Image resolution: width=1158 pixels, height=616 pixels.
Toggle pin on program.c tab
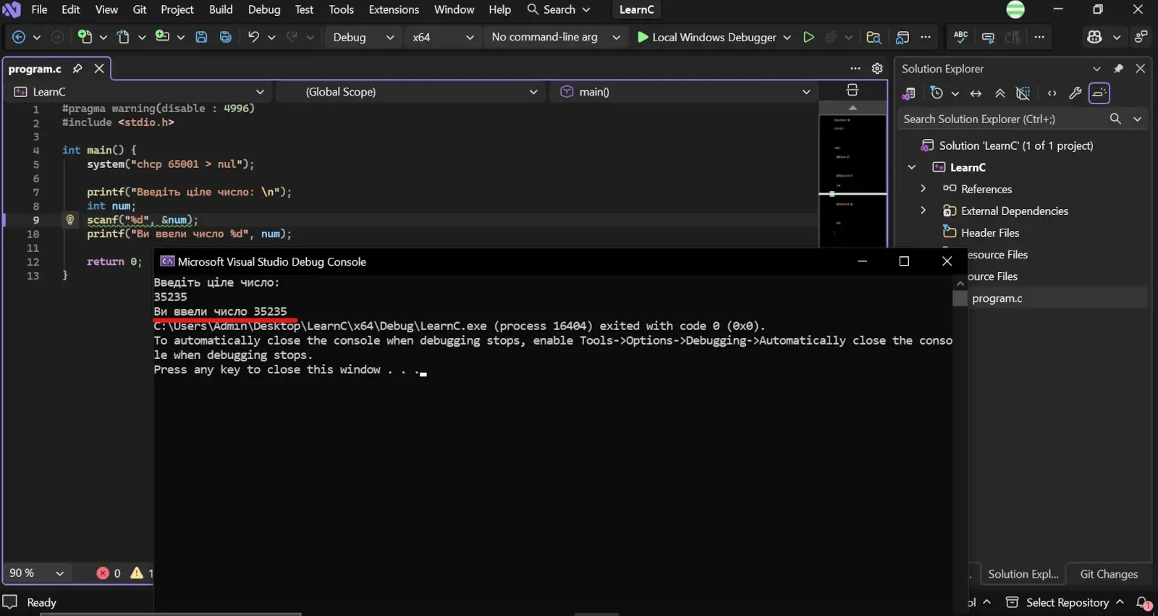tap(77, 69)
